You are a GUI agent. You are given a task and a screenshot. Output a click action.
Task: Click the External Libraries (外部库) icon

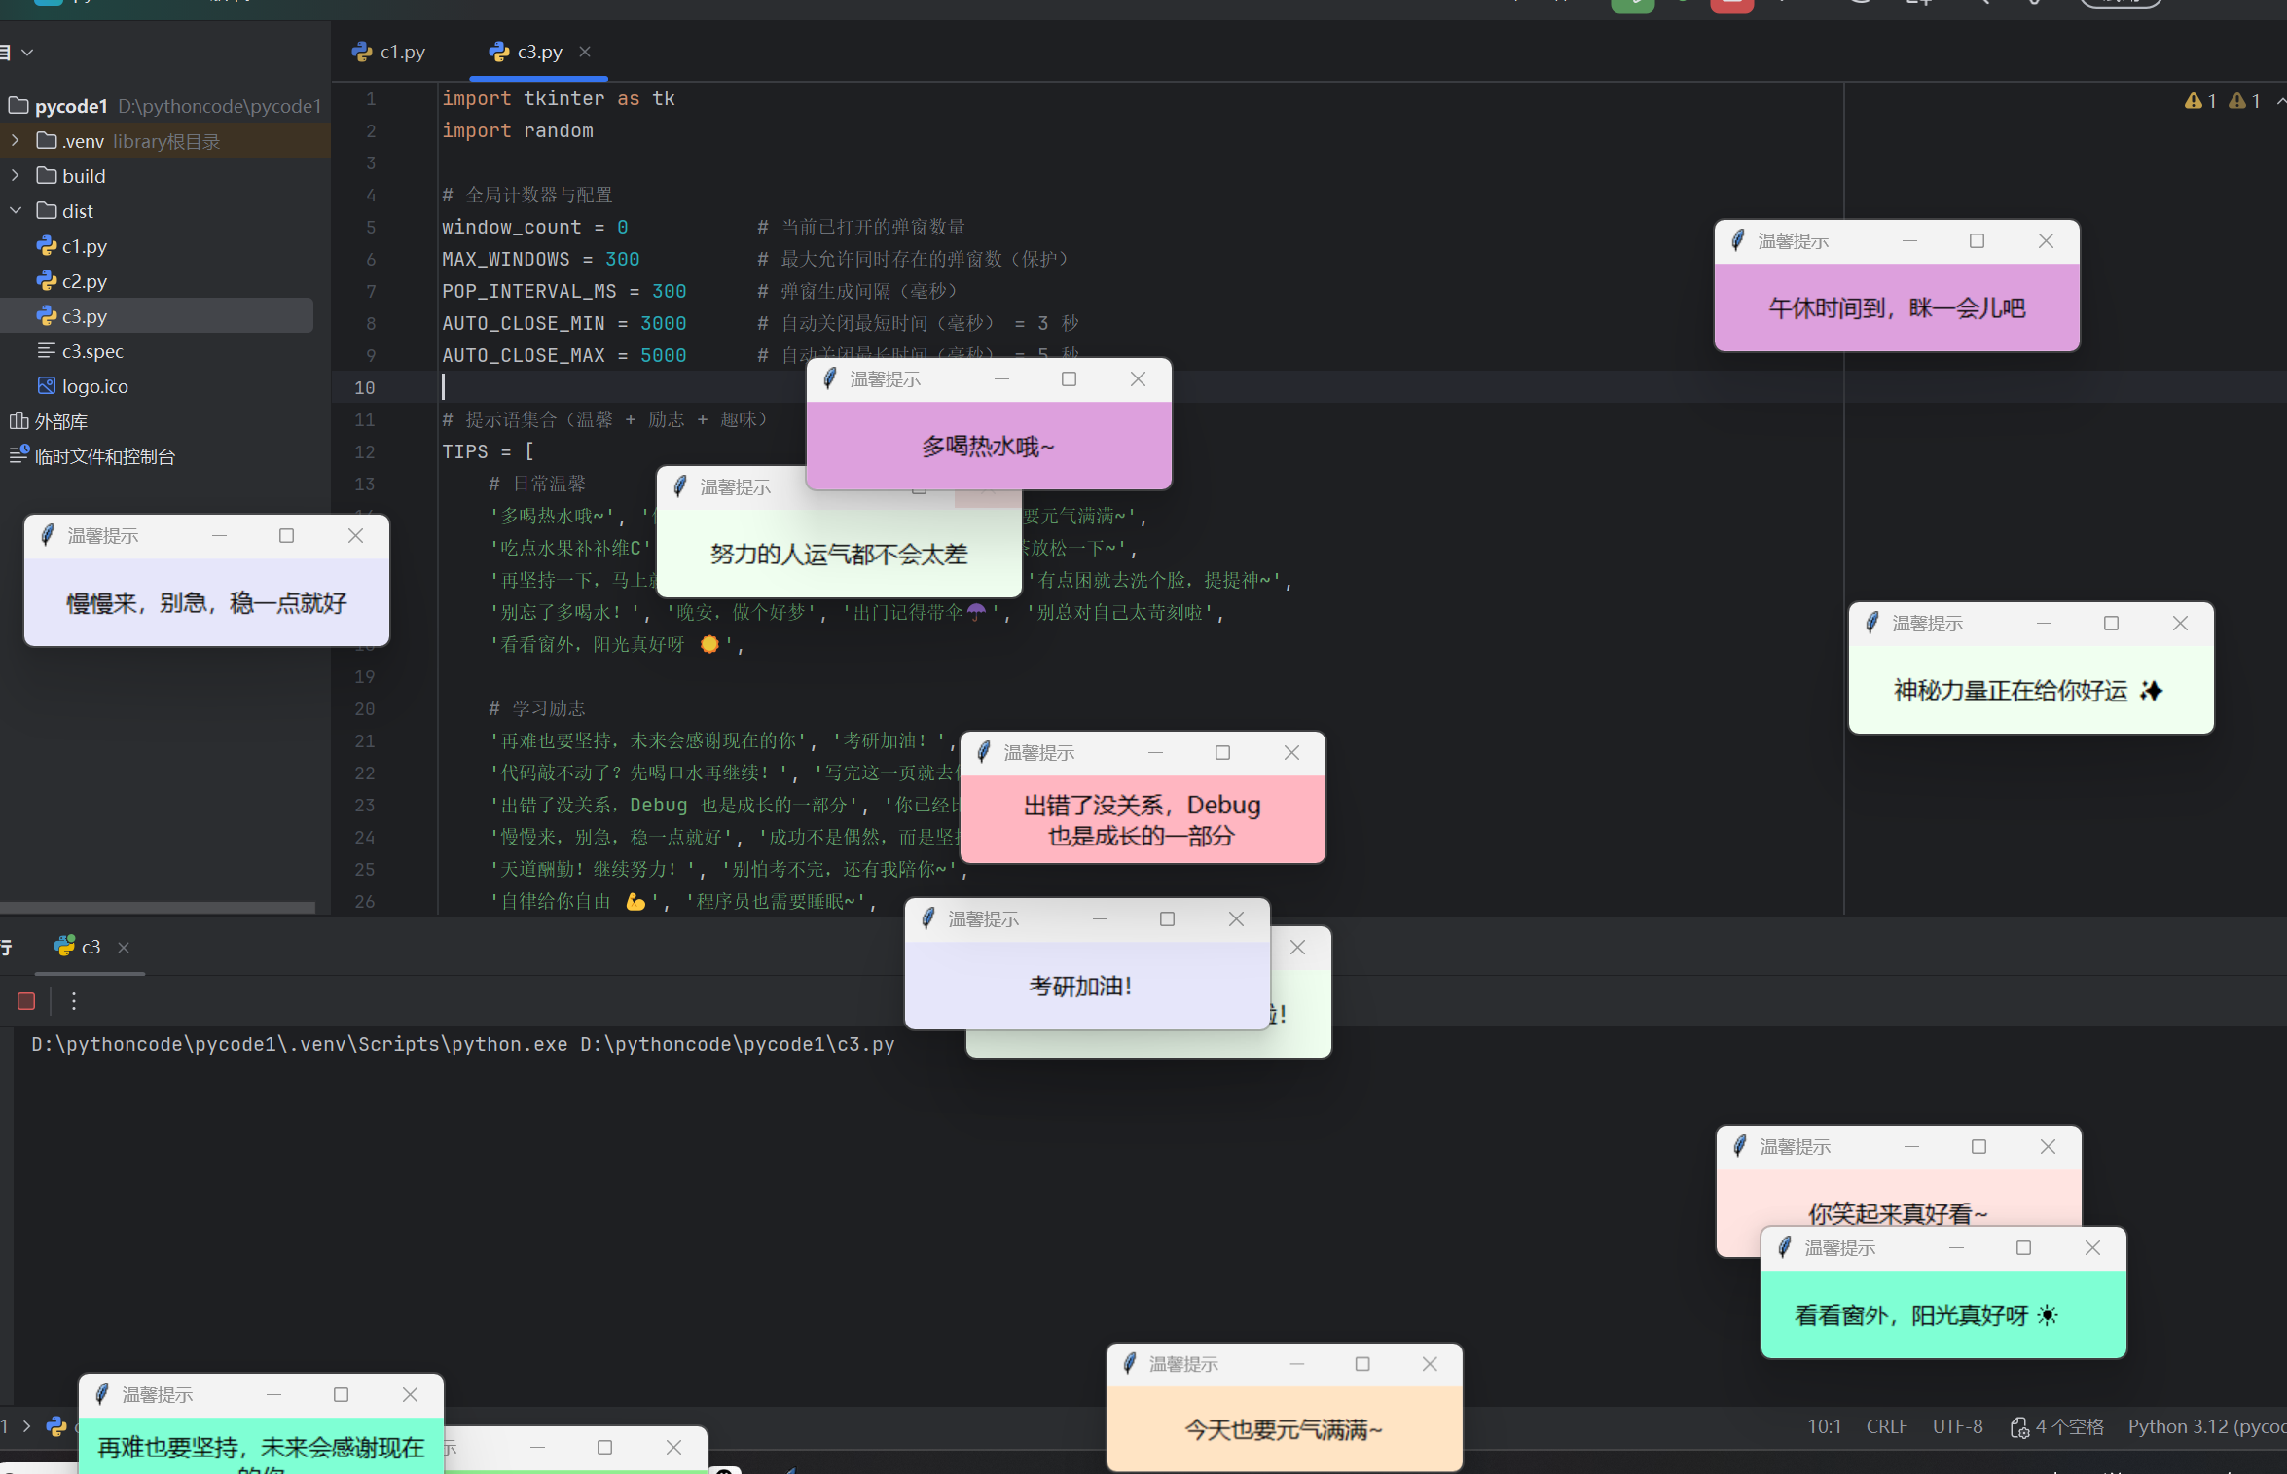click(x=18, y=421)
